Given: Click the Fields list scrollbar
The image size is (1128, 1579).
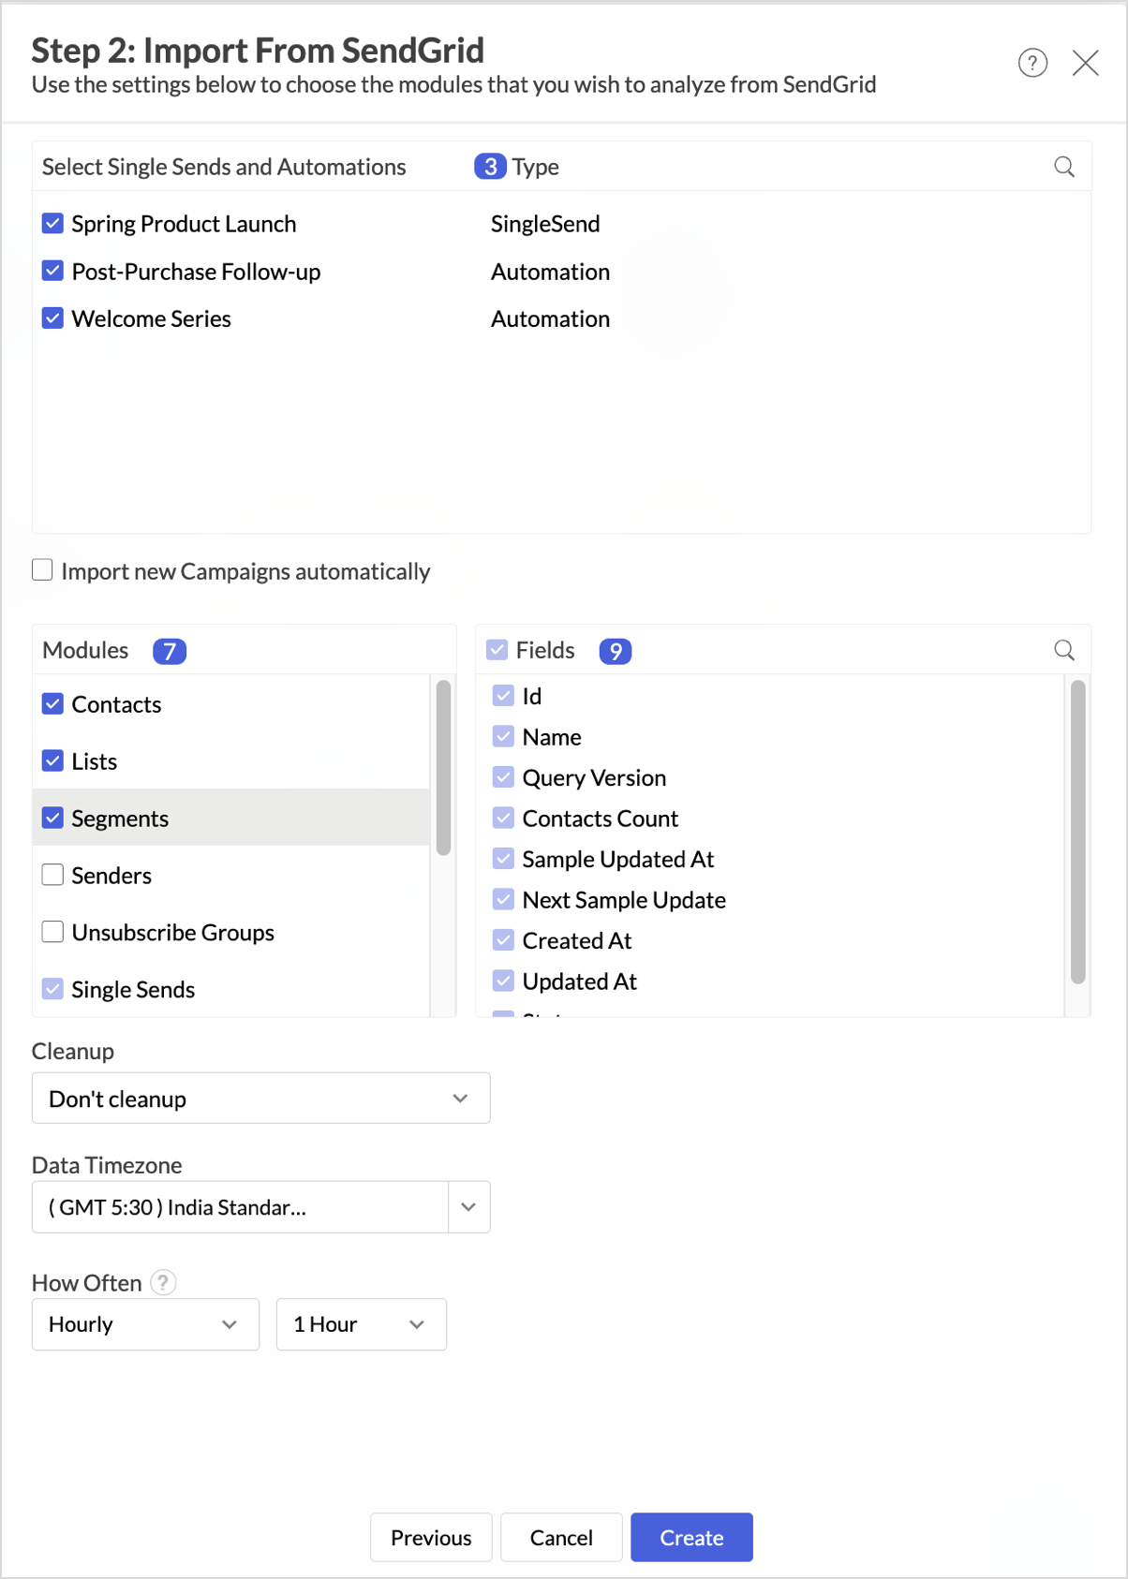Looking at the screenshot, I should point(1077,832).
